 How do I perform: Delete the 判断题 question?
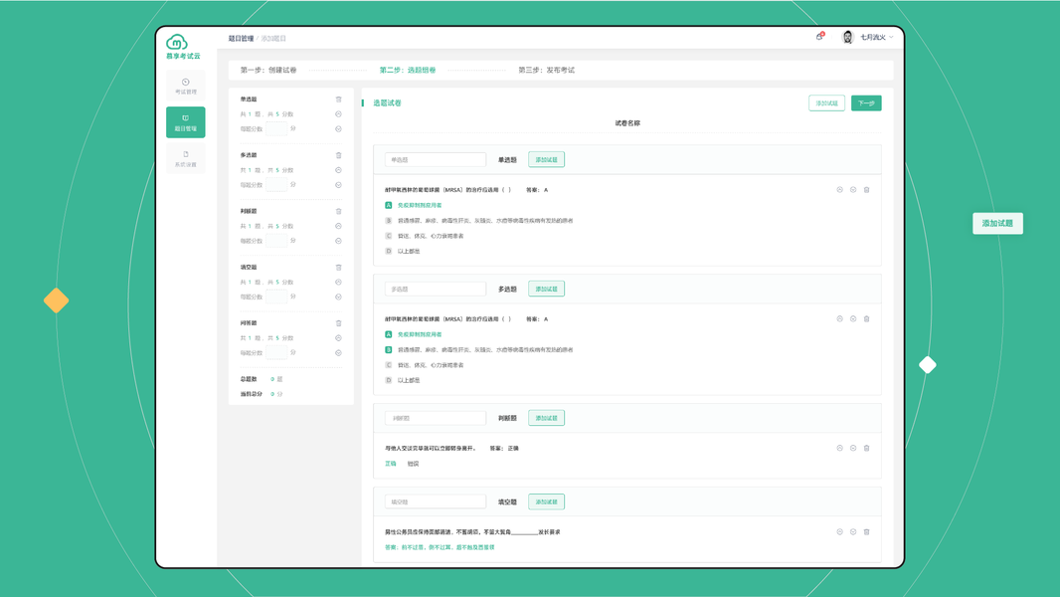click(867, 449)
